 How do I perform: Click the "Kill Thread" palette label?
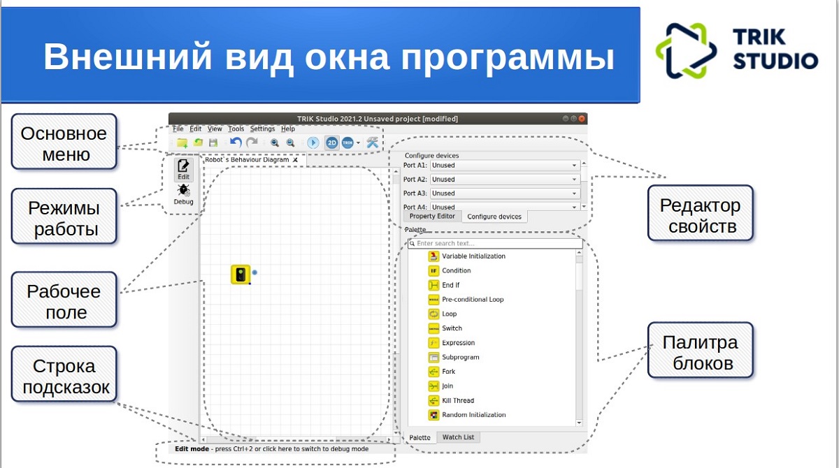coord(458,401)
